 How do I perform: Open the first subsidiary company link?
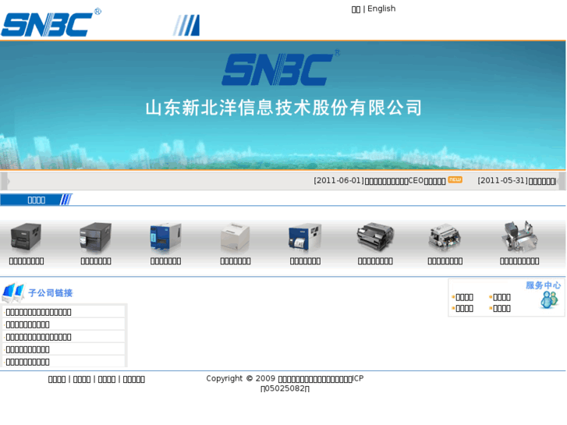coord(38,312)
